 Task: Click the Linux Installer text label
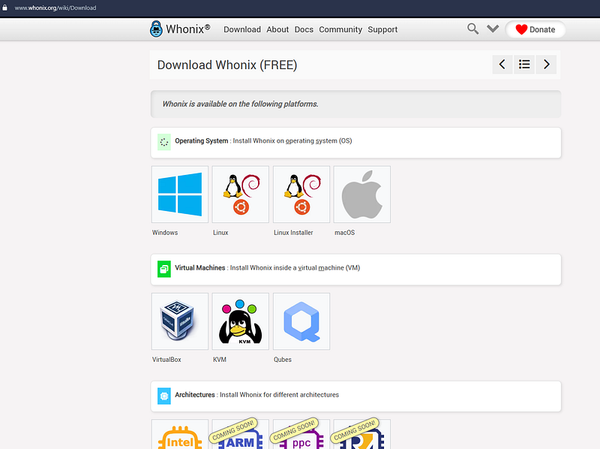[293, 233]
